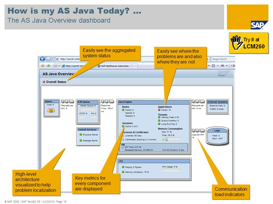Click green Nodes Failed status square

[123, 110]
